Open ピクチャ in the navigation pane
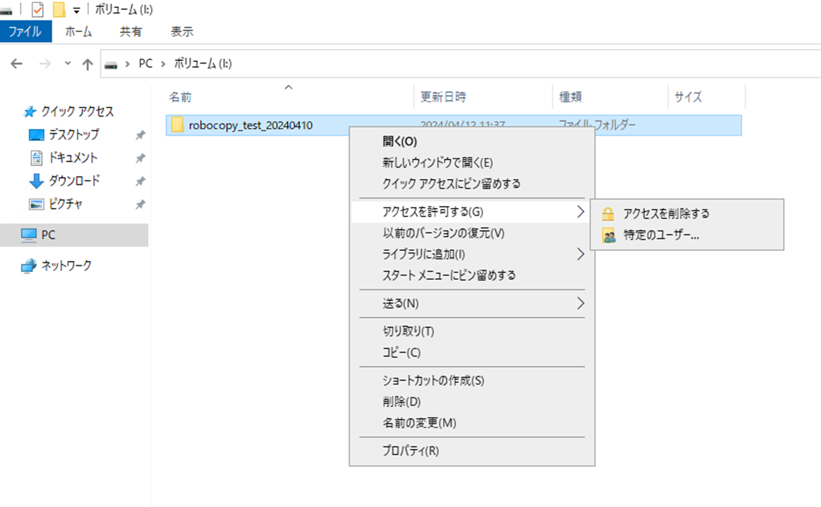This screenshot has width=821, height=507. click(66, 204)
